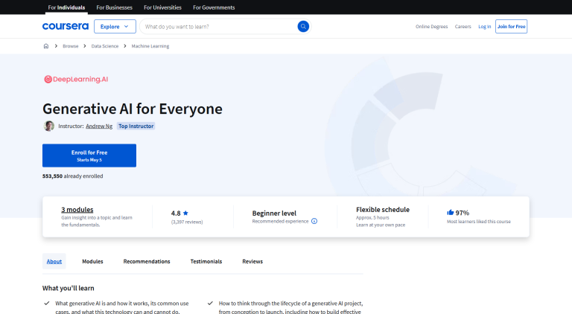Click 'What you'll learn' heading

pos(69,288)
